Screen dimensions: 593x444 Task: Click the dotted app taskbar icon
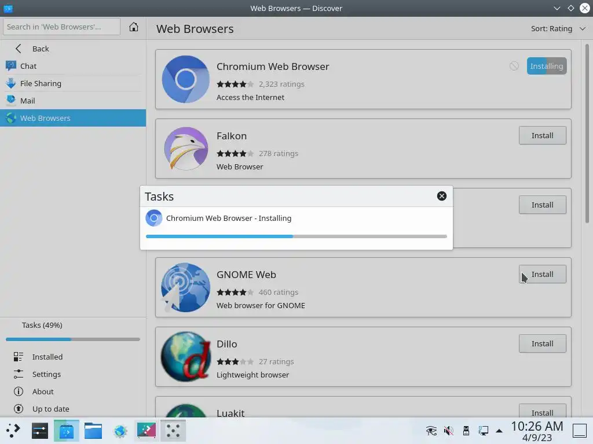tap(173, 430)
